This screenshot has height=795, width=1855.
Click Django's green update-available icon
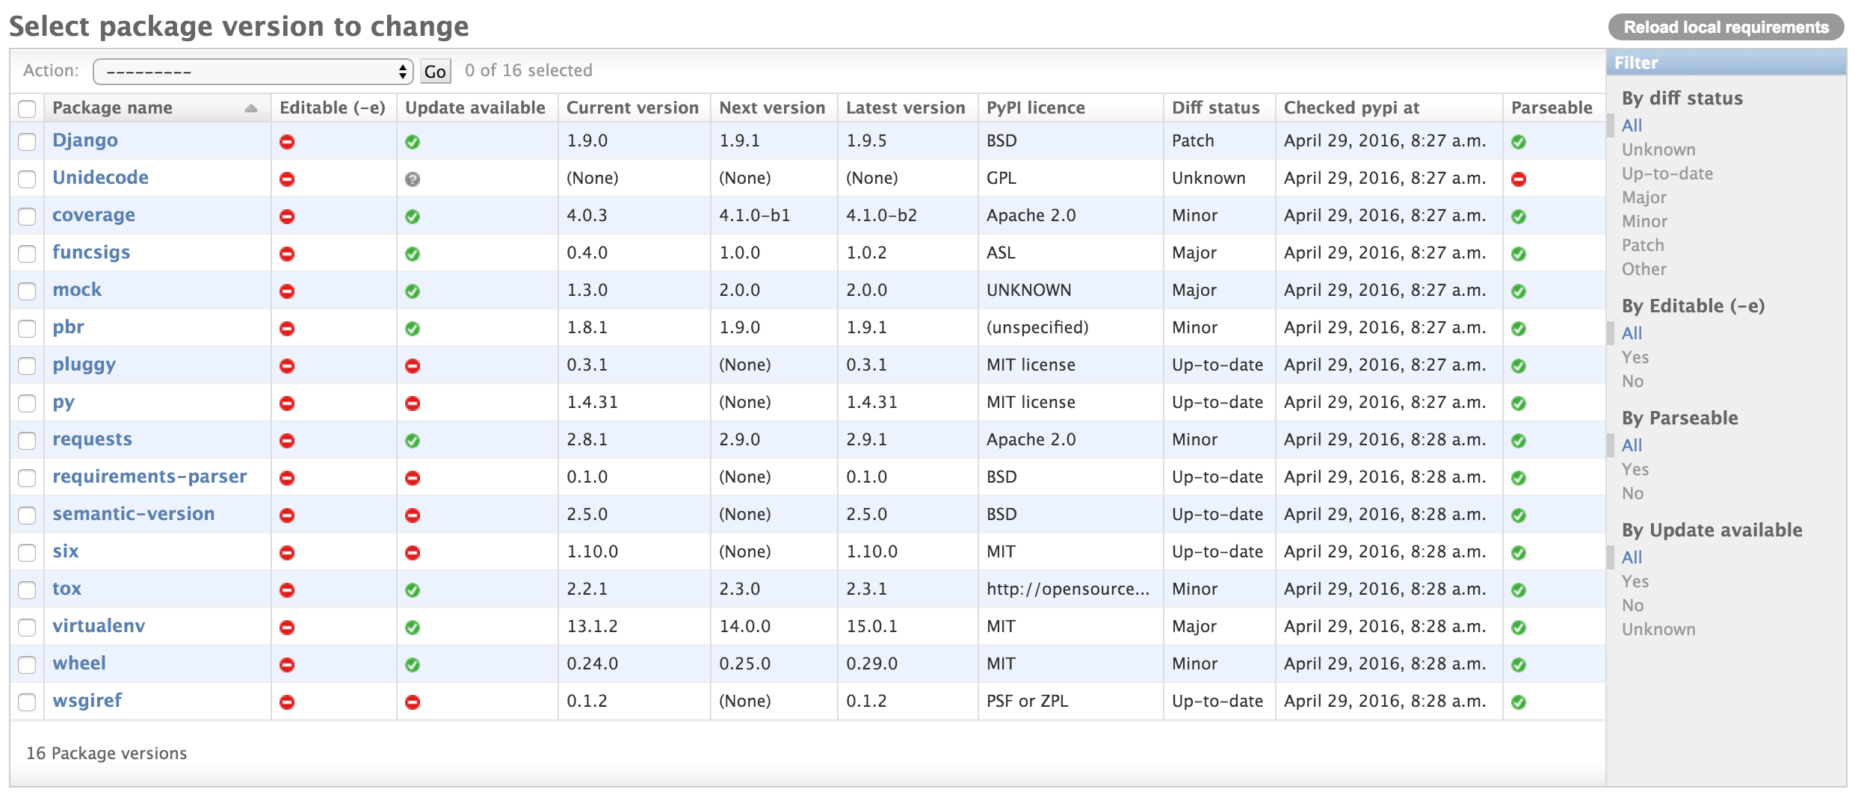point(413,142)
